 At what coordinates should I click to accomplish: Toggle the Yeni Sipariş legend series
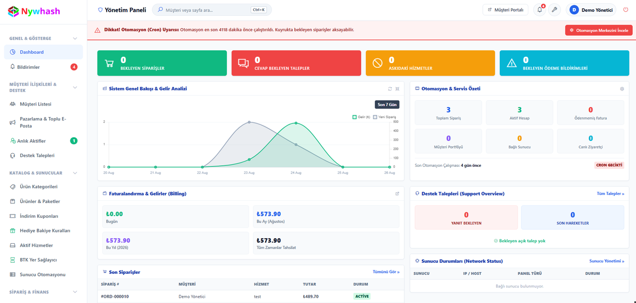pyautogui.click(x=385, y=117)
